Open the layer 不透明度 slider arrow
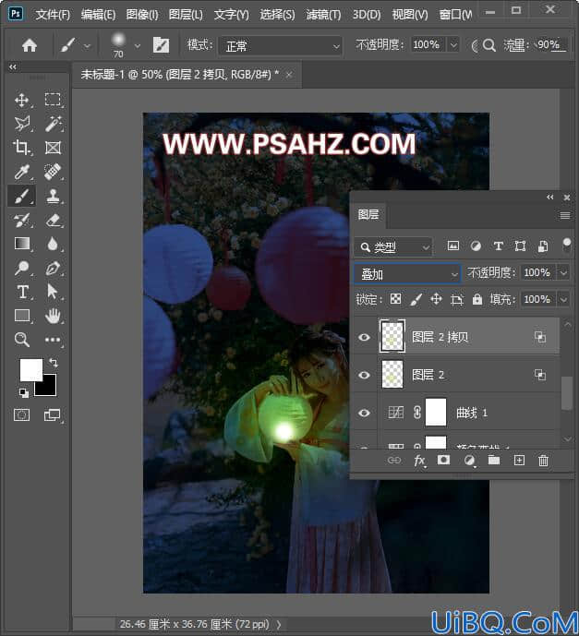 [563, 272]
